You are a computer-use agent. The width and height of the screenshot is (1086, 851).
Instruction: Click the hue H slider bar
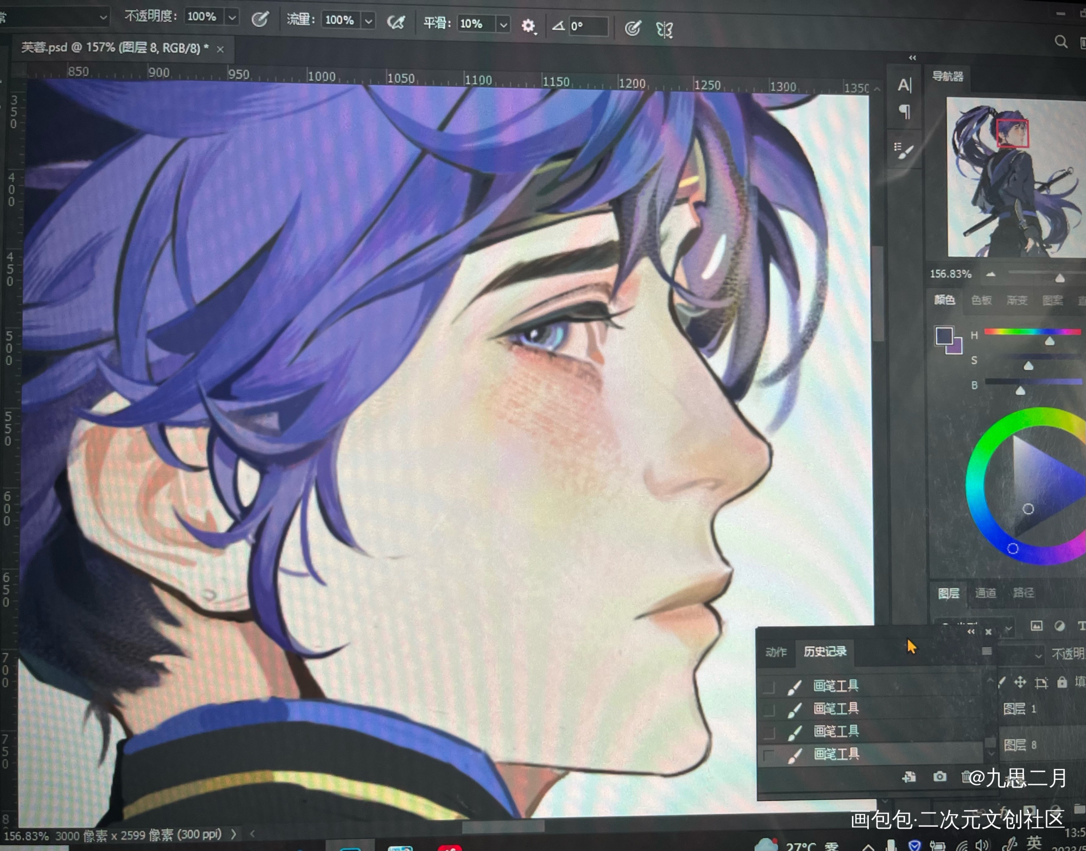point(1032,331)
